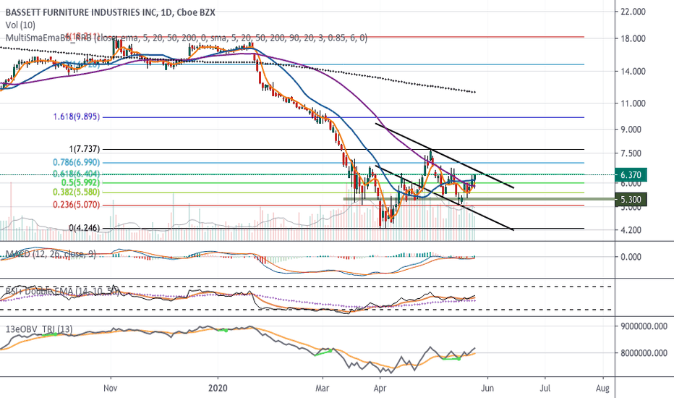
Task: Click the Jul date label on time axis
Action: point(545,388)
